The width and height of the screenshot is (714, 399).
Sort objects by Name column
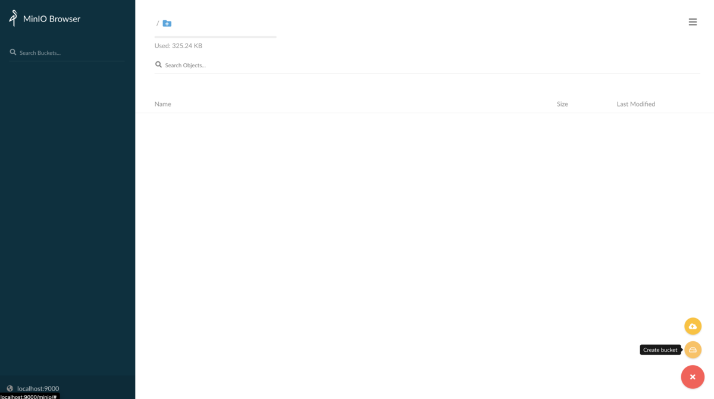pyautogui.click(x=162, y=104)
